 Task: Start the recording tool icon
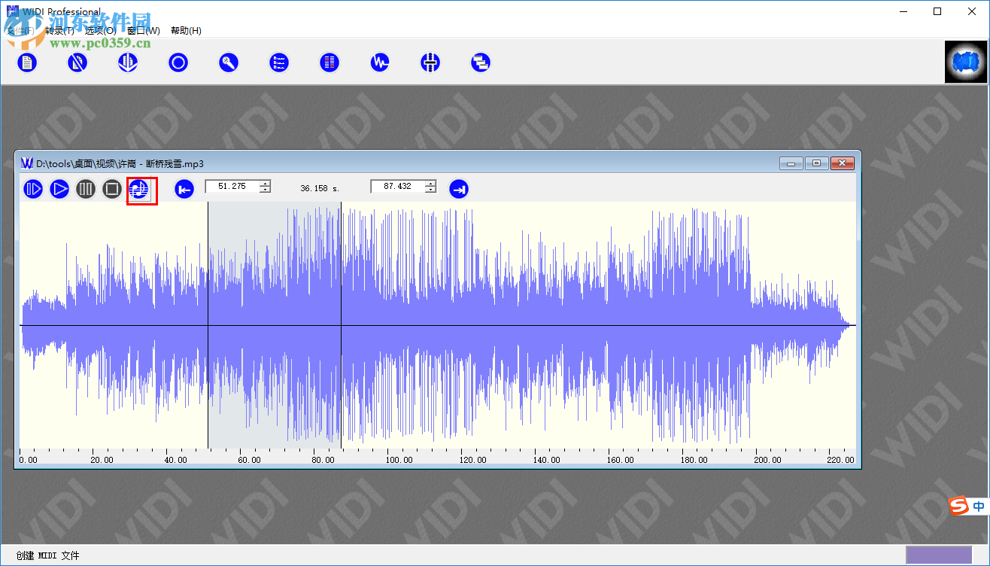pyautogui.click(x=178, y=62)
